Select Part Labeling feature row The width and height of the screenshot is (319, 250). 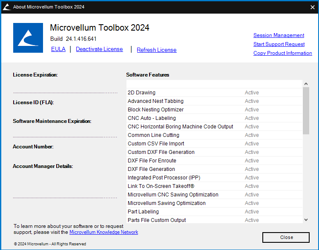coord(214,212)
